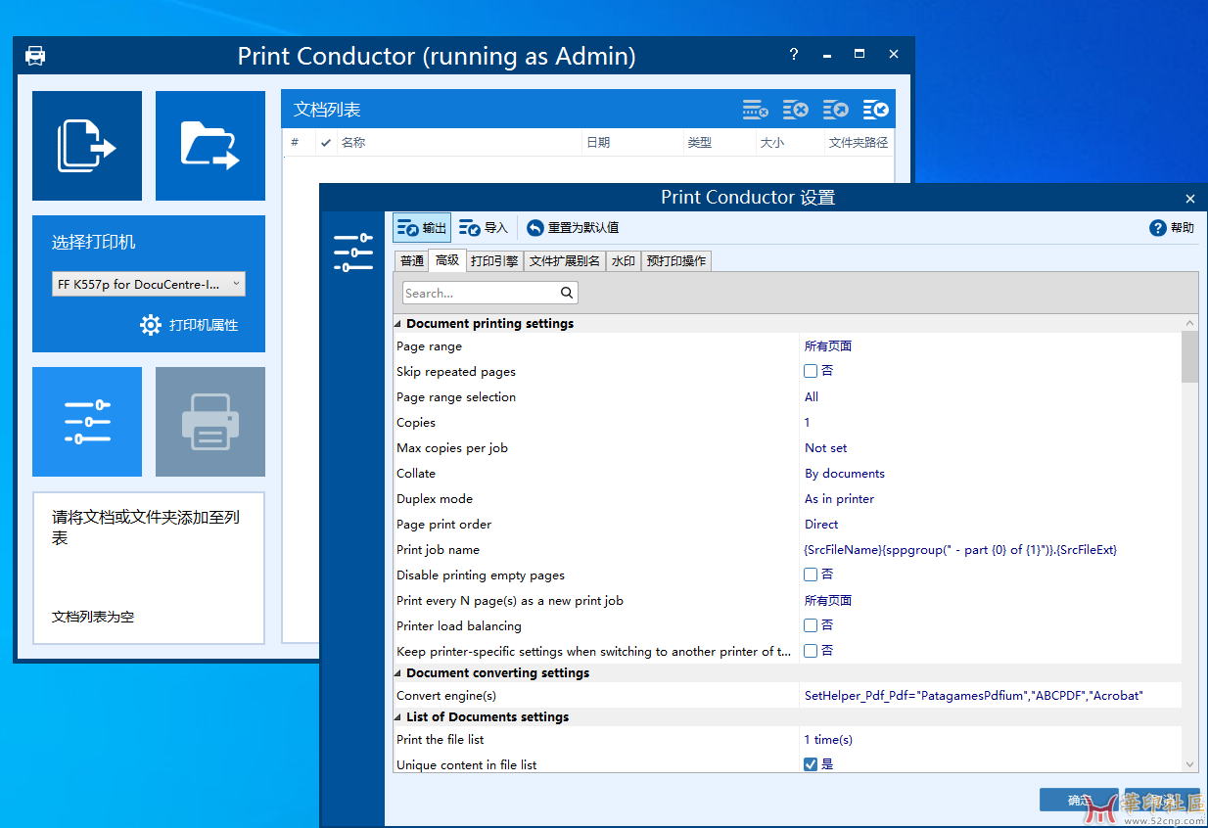Click the sliders icon in settings sidebar

click(x=352, y=253)
